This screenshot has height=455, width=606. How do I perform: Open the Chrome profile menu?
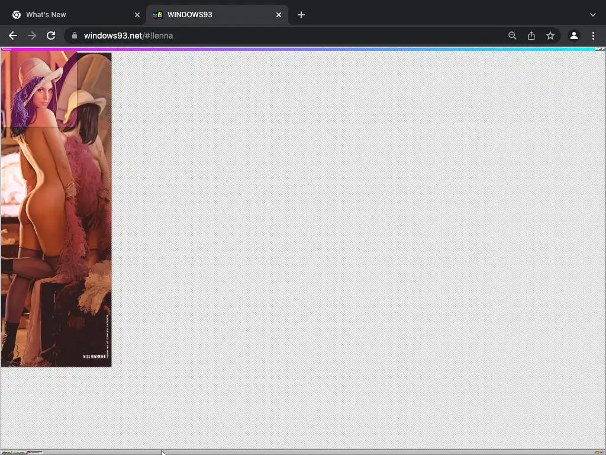[x=574, y=36]
